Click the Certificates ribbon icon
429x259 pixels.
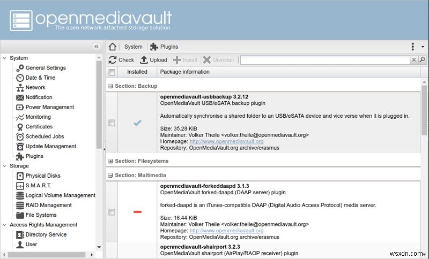[20, 127]
